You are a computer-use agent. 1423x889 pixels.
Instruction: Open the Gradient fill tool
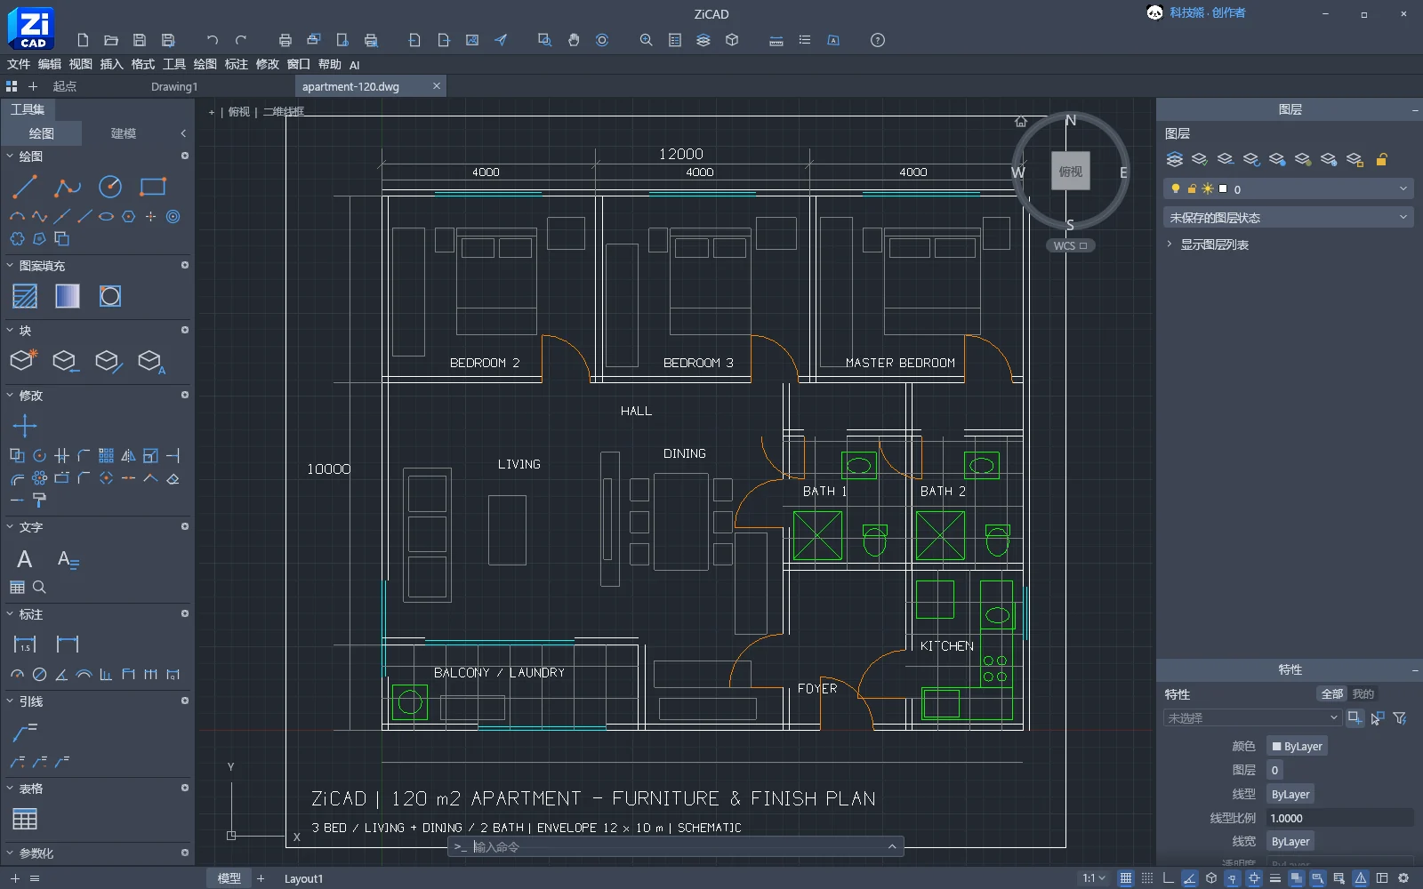point(68,296)
